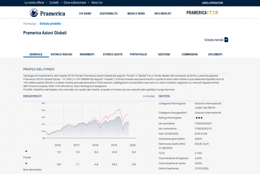This screenshot has width=260, height=174.
Task: Click the 31/07/2020 date label
Action: tap(149, 96)
